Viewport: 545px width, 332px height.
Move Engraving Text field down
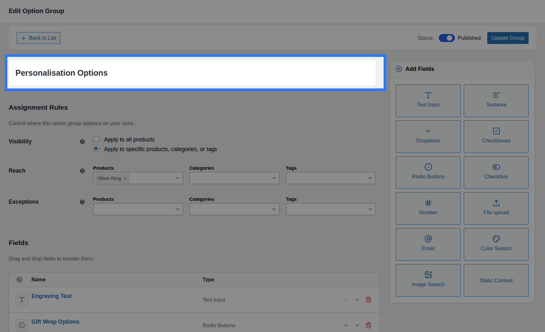click(357, 300)
